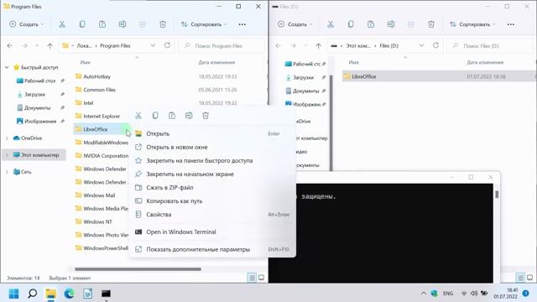Click Cut icon in Files (D:) toolbar

[x=330, y=24]
